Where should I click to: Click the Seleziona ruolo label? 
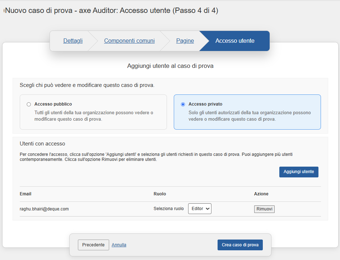pyautogui.click(x=168, y=209)
